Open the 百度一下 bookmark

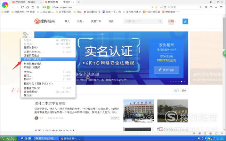pyautogui.click(x=112, y=12)
